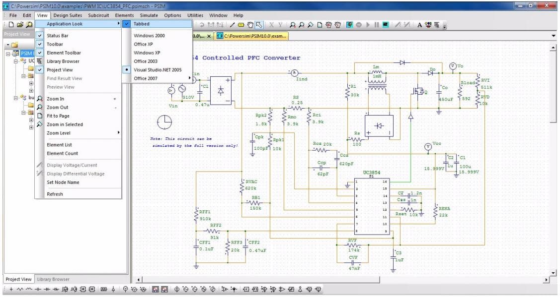
Task: Select the Visual Studio.NET 2005 look
Action: (157, 70)
